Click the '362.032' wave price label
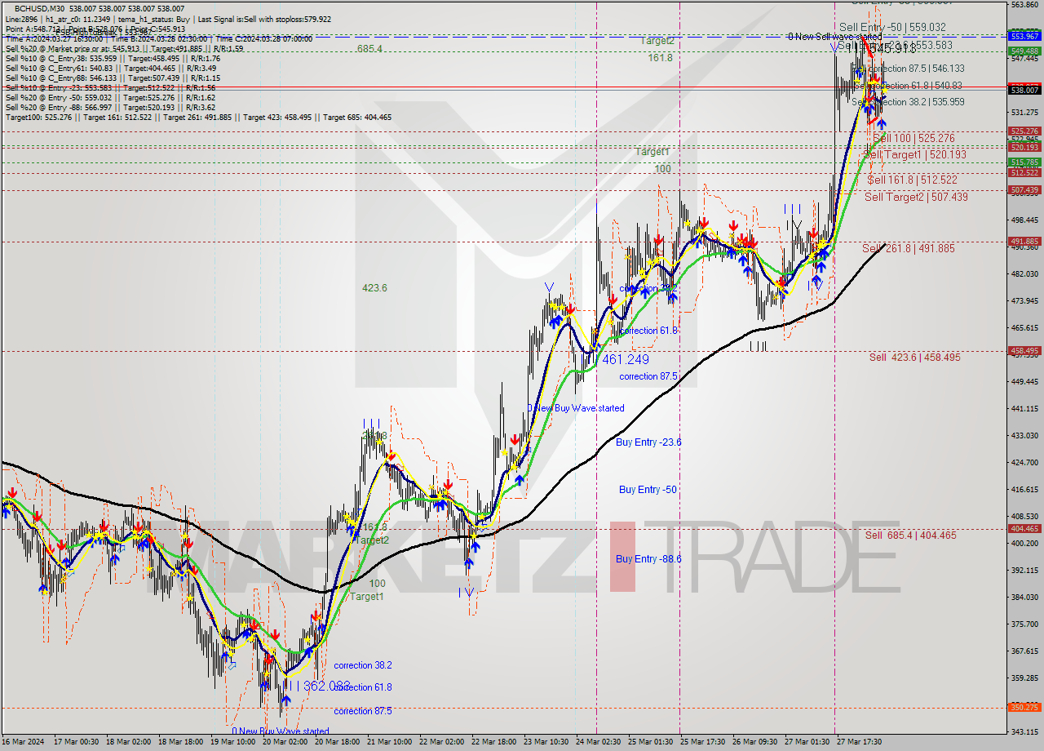This screenshot has height=751, width=1044. 327,686
